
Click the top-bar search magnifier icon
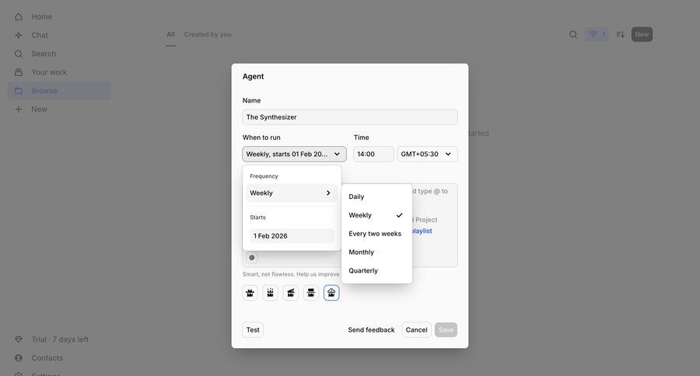tap(573, 34)
